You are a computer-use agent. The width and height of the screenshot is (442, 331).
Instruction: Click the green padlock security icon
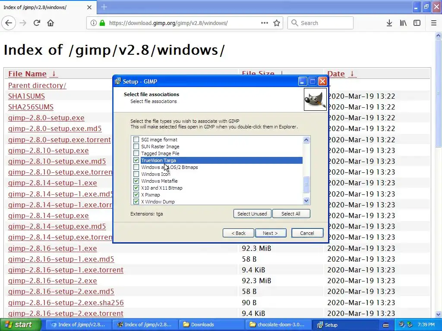(x=102, y=23)
